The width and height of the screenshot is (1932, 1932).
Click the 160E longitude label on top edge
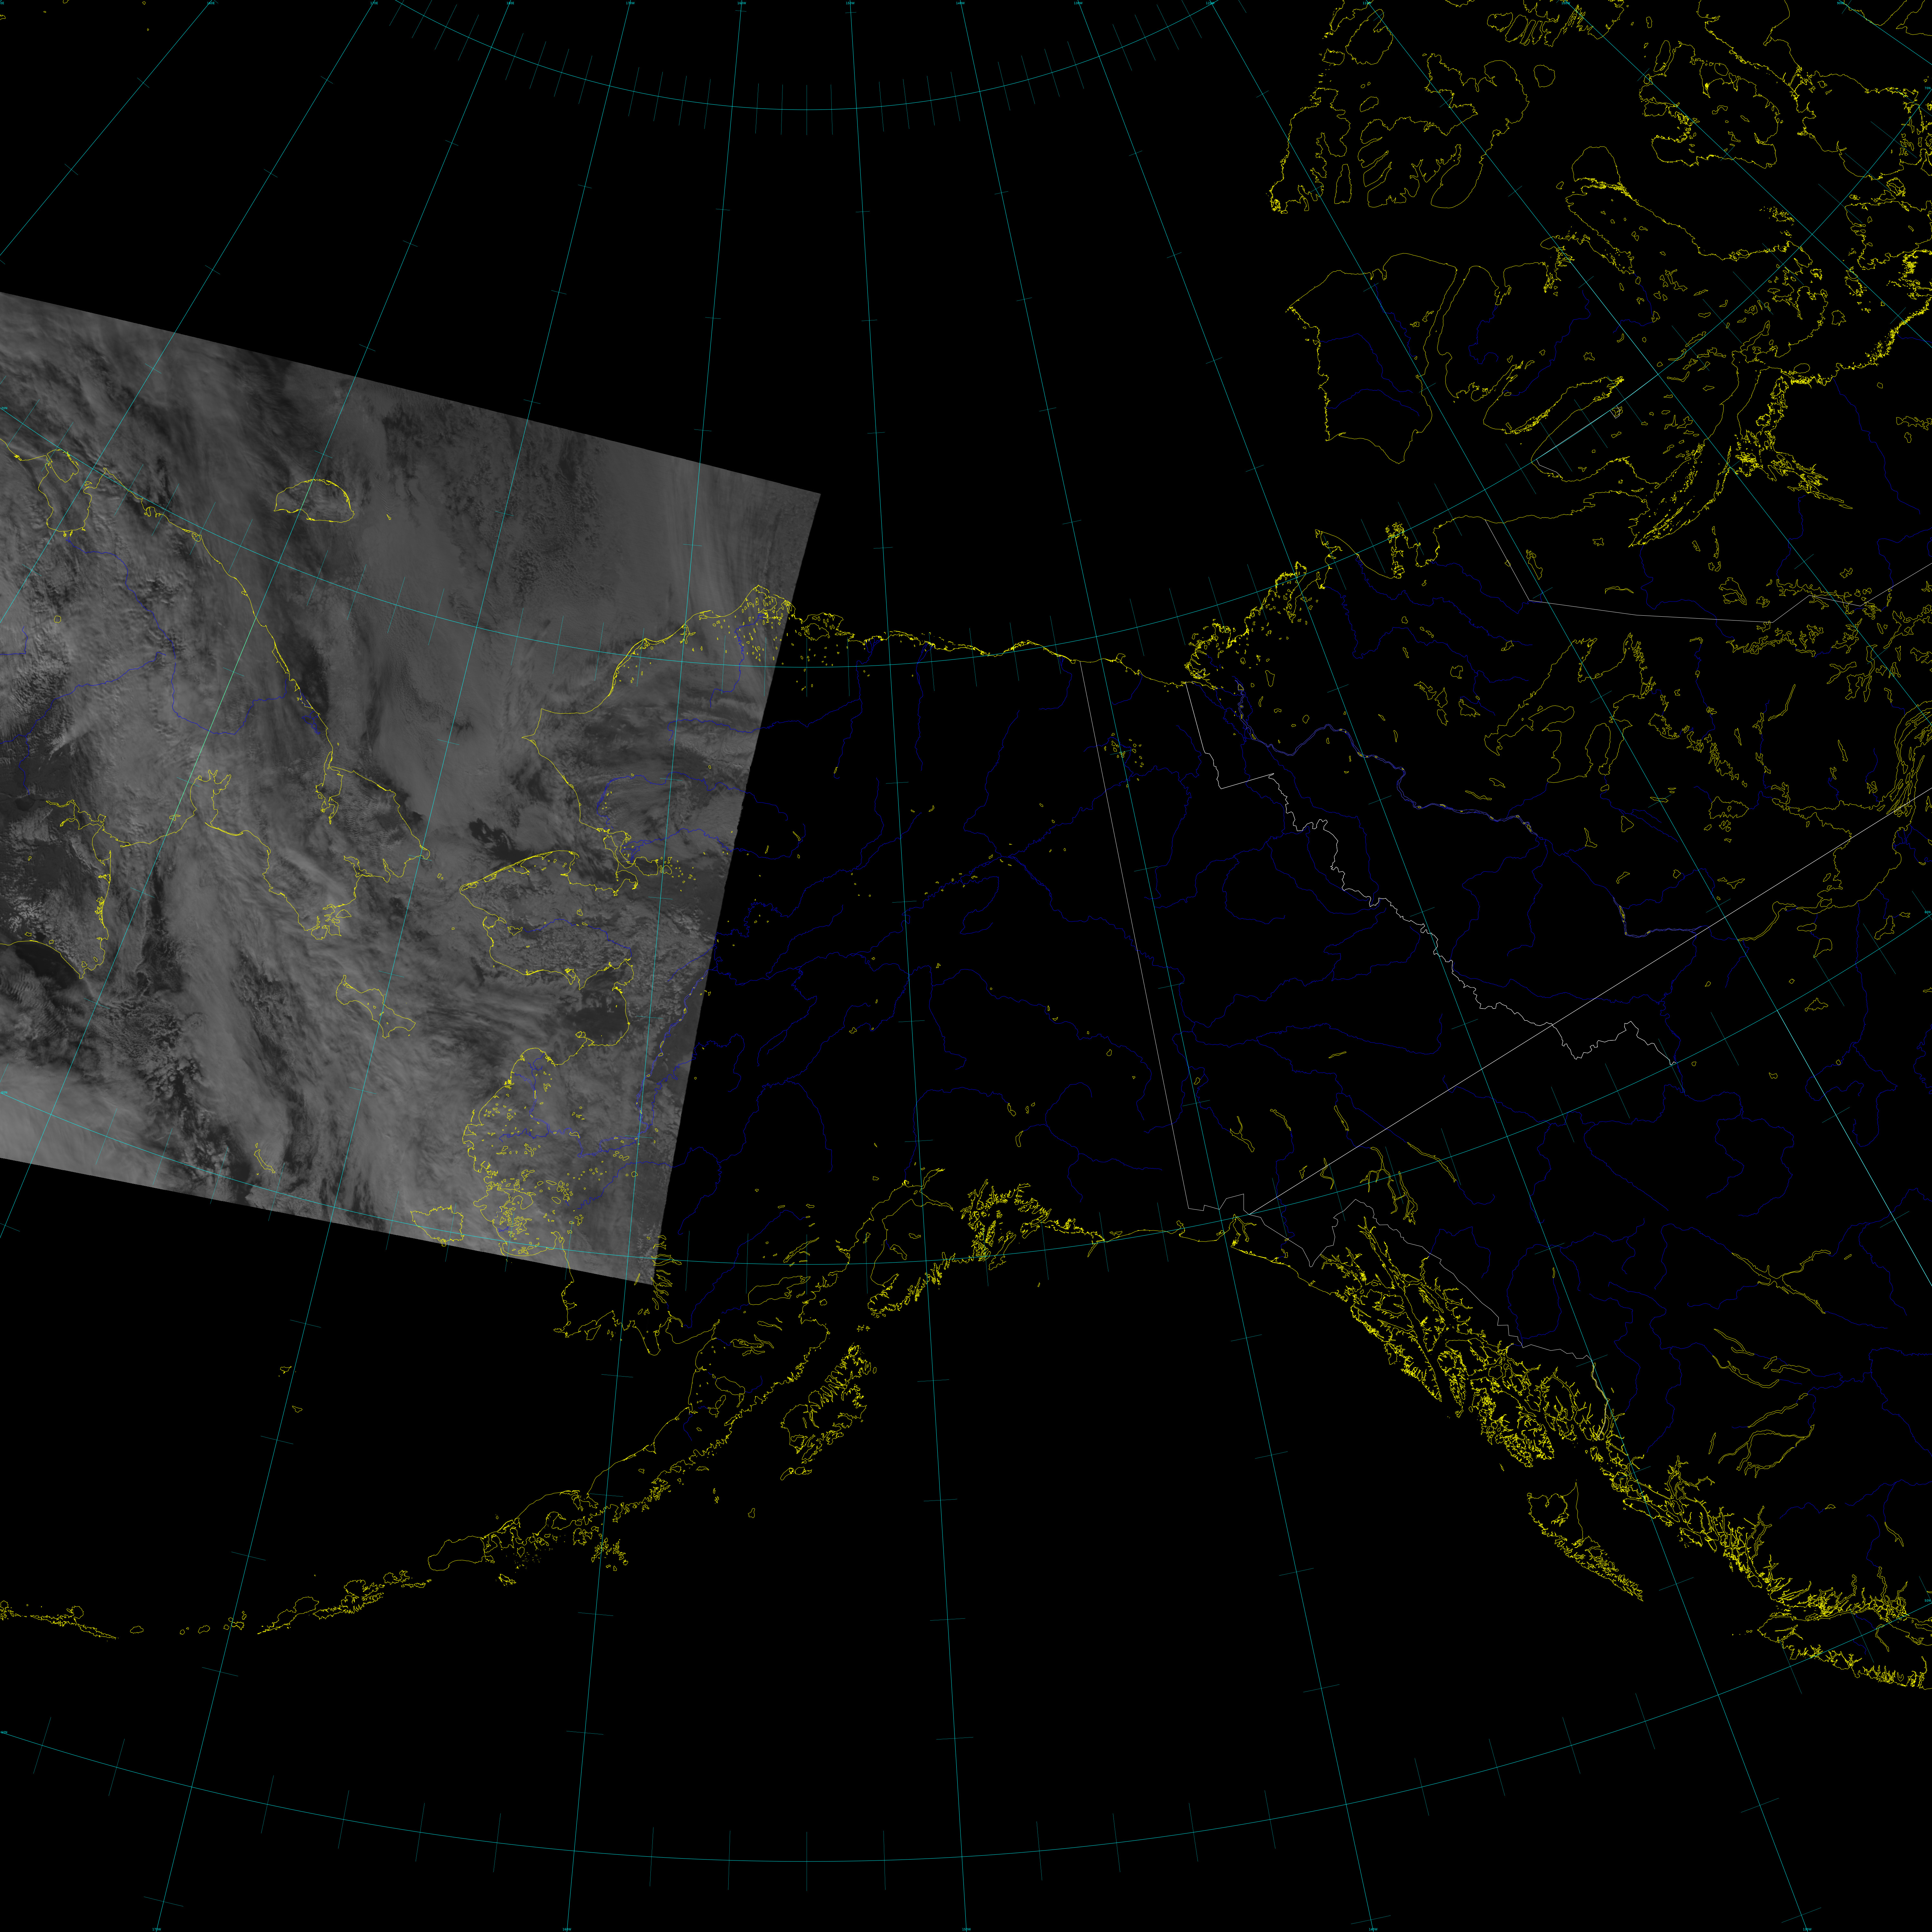(x=211, y=3)
